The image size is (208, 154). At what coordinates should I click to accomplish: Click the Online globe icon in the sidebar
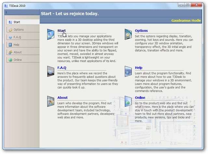click(10, 60)
